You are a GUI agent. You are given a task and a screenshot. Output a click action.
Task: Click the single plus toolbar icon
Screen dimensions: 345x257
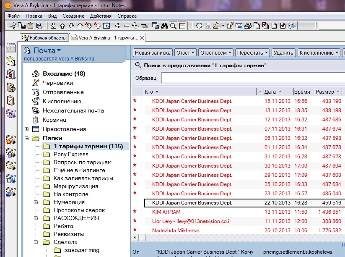(118, 26)
